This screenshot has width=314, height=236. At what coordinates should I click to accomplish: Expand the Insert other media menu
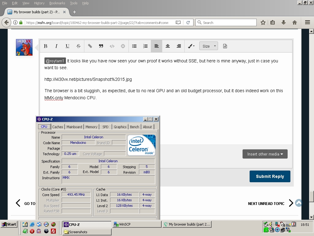265,154
